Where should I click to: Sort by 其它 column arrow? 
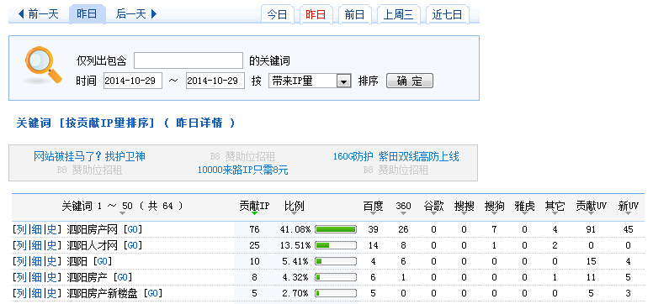pos(555,213)
